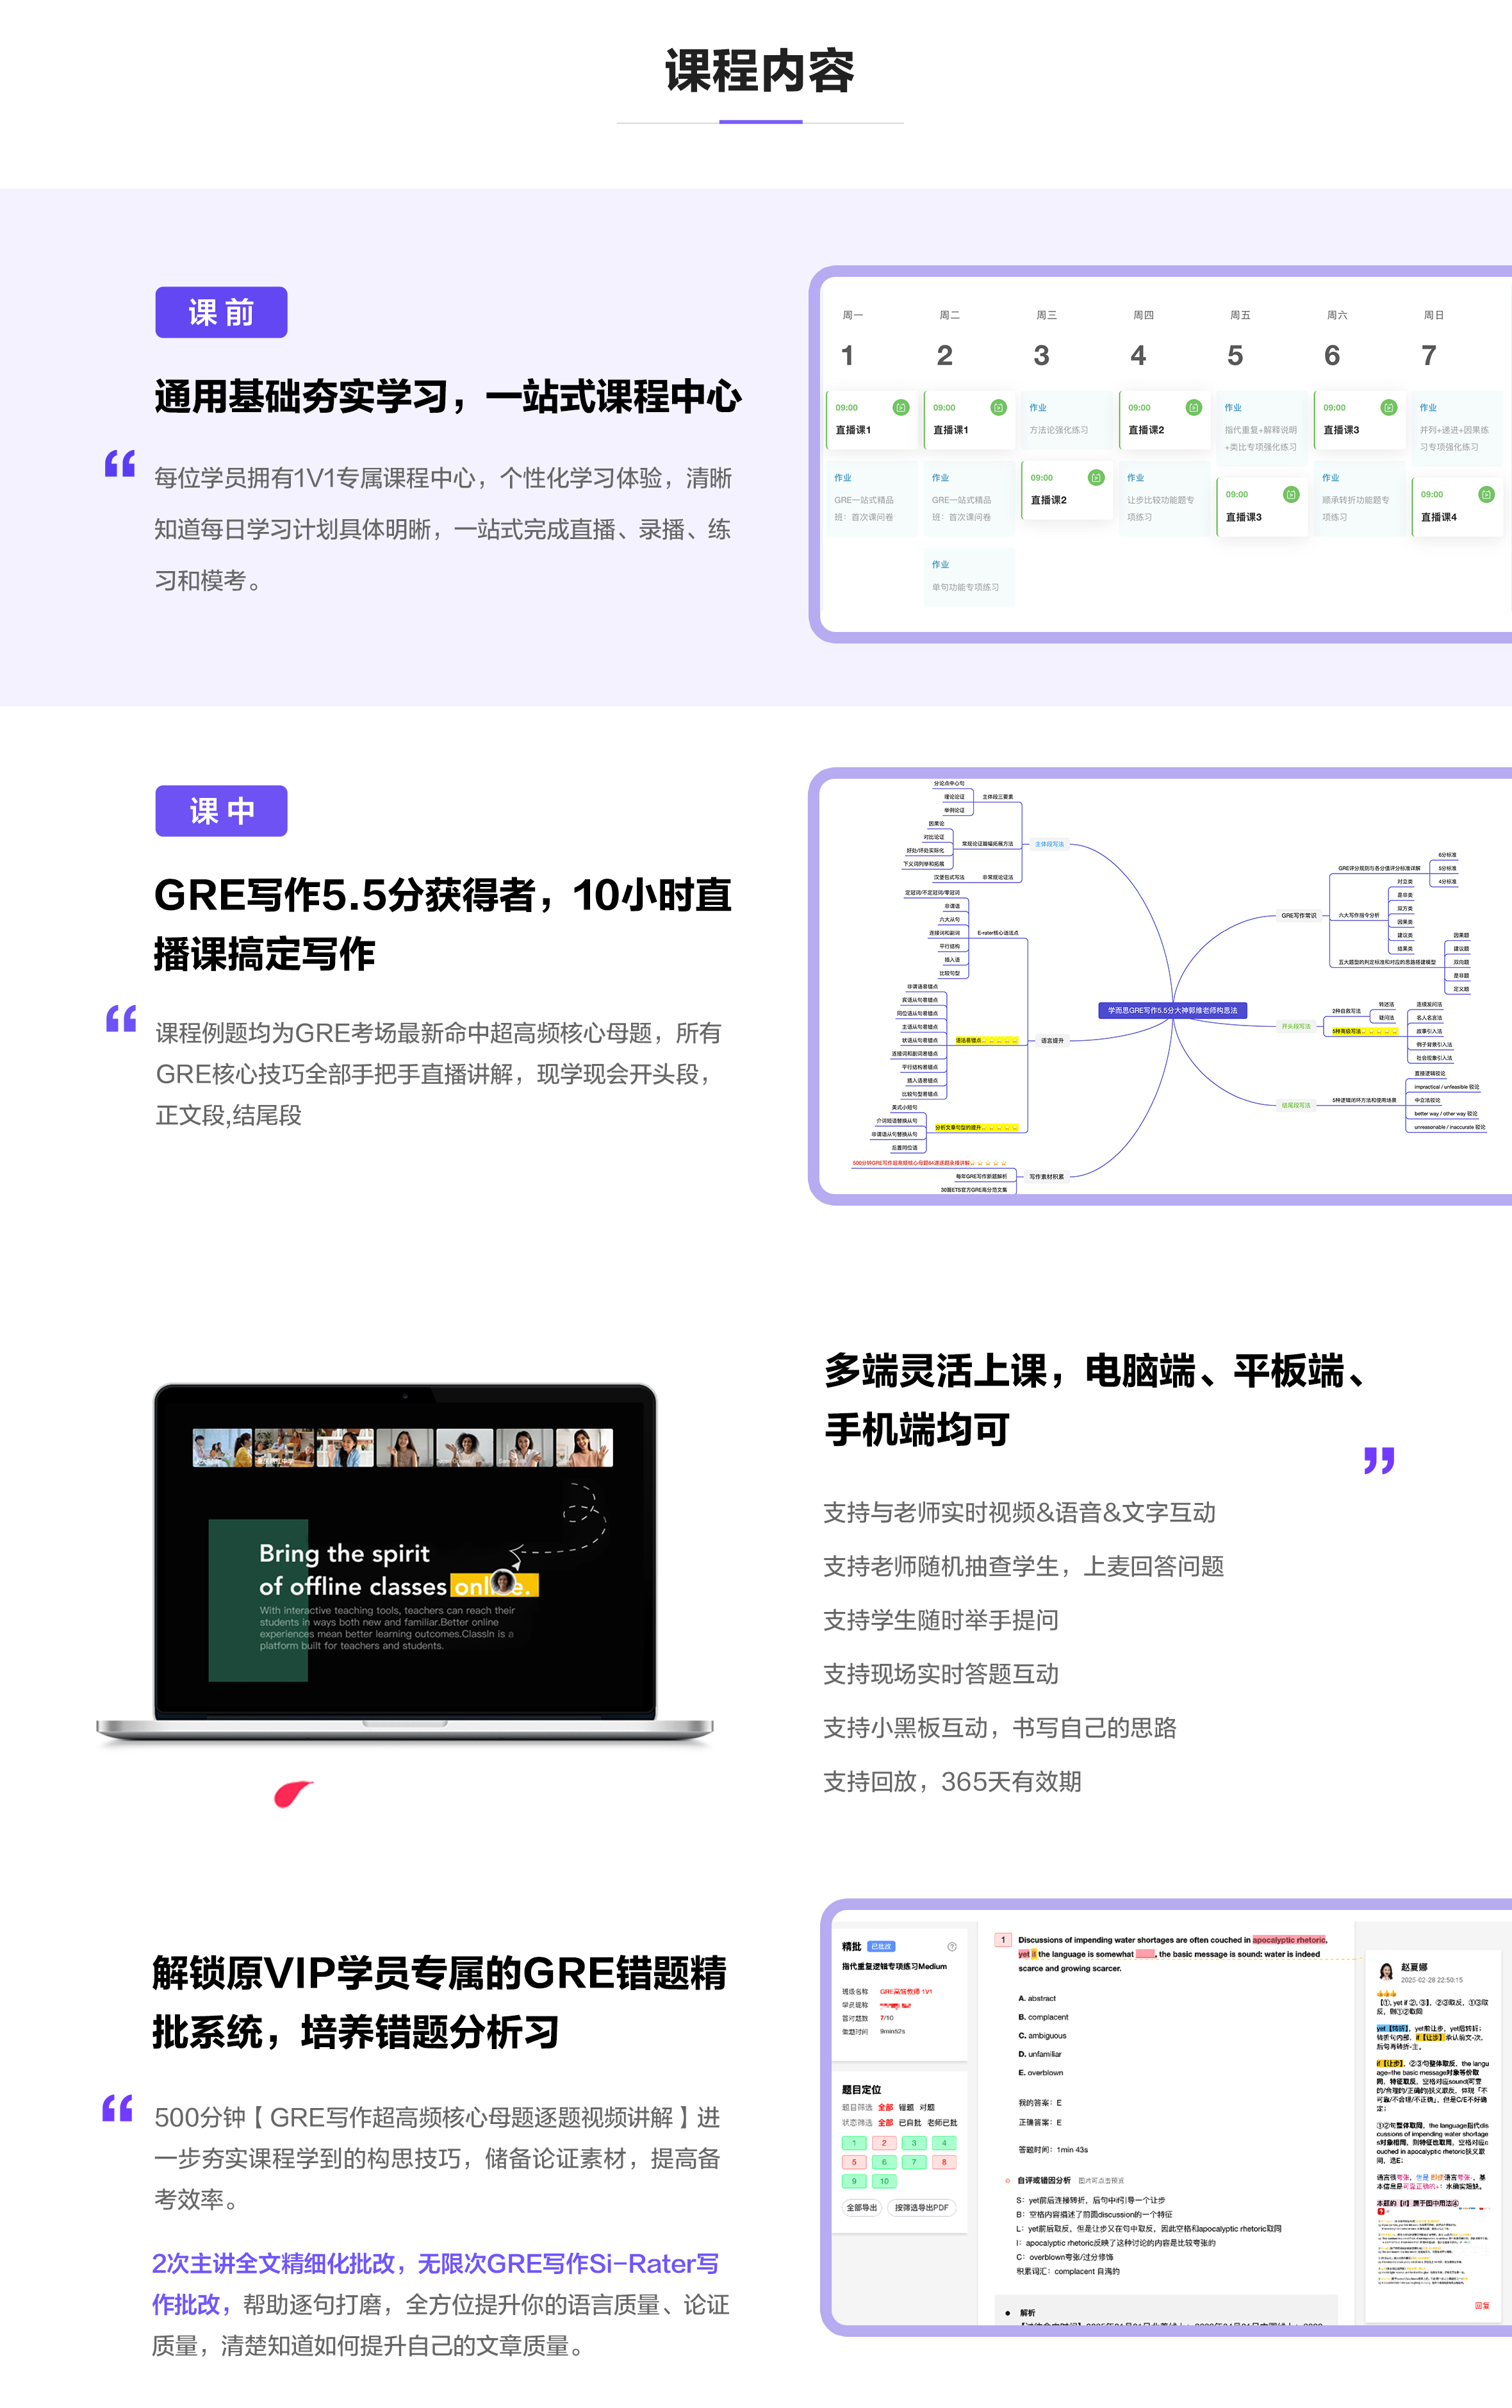
Task: Select question number 8 in the question navigator
Action: click(944, 2163)
